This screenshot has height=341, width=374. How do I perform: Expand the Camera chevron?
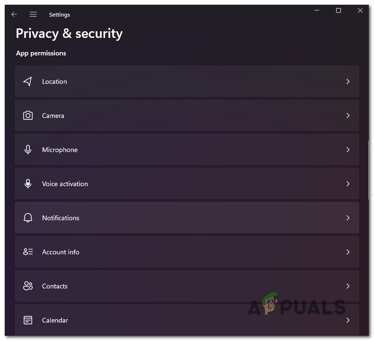click(348, 116)
